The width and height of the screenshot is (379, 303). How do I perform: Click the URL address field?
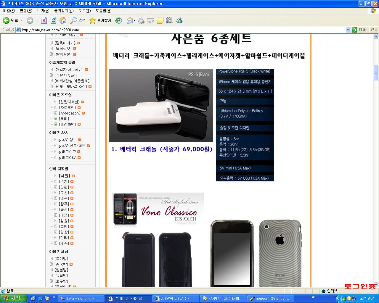(181, 30)
